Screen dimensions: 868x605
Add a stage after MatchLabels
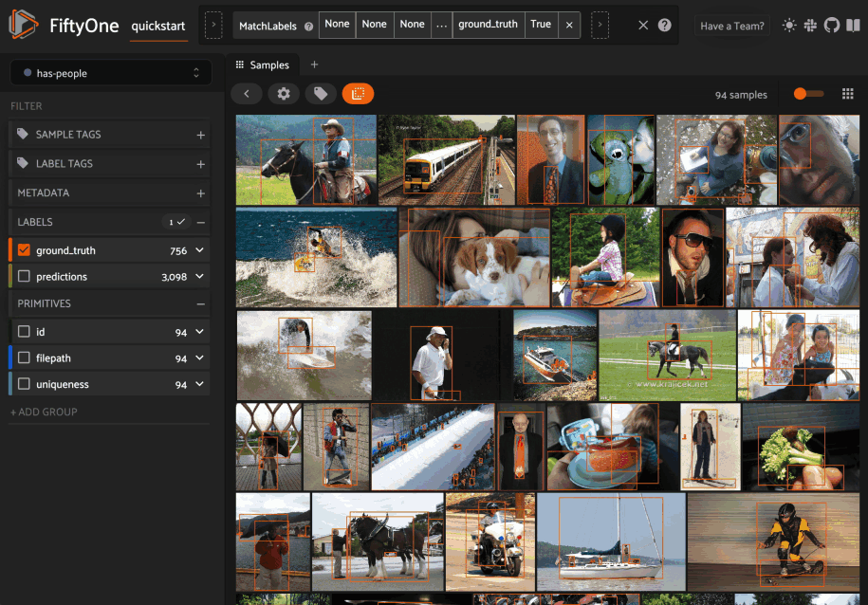pyautogui.click(x=600, y=26)
